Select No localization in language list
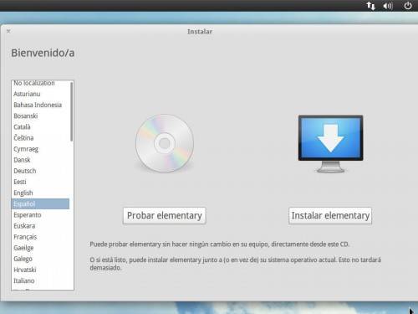This screenshot has width=418, height=314. point(40,83)
